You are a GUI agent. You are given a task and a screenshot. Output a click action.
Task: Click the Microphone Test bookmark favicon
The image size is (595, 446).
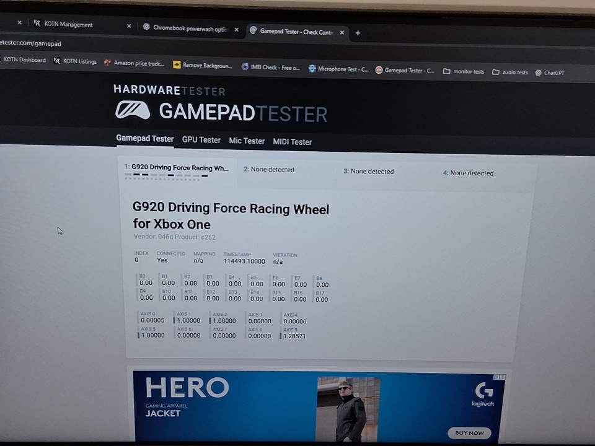[x=312, y=69]
